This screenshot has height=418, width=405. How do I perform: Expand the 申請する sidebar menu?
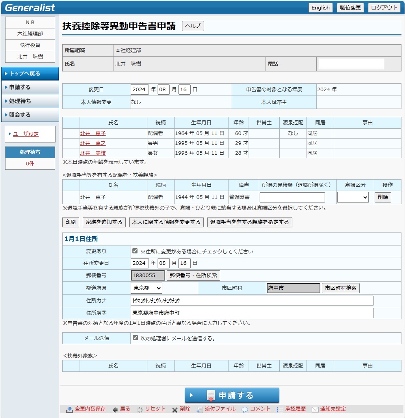[x=30, y=87]
